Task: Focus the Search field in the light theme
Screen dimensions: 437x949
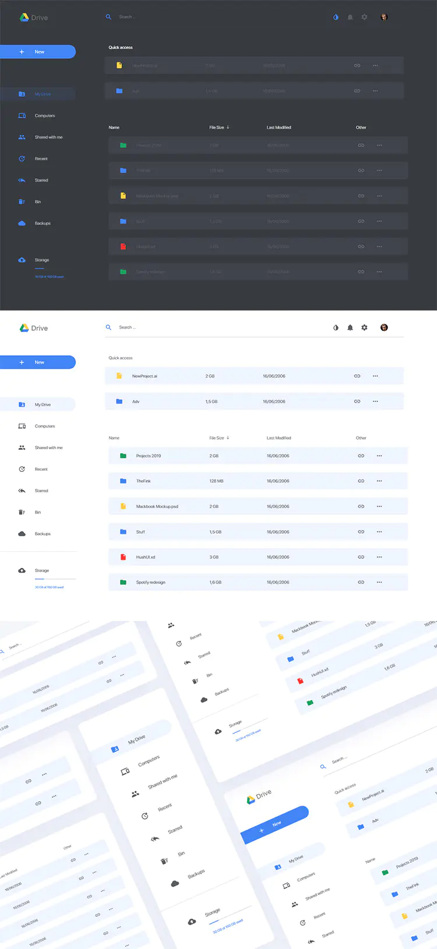Action: click(255, 327)
